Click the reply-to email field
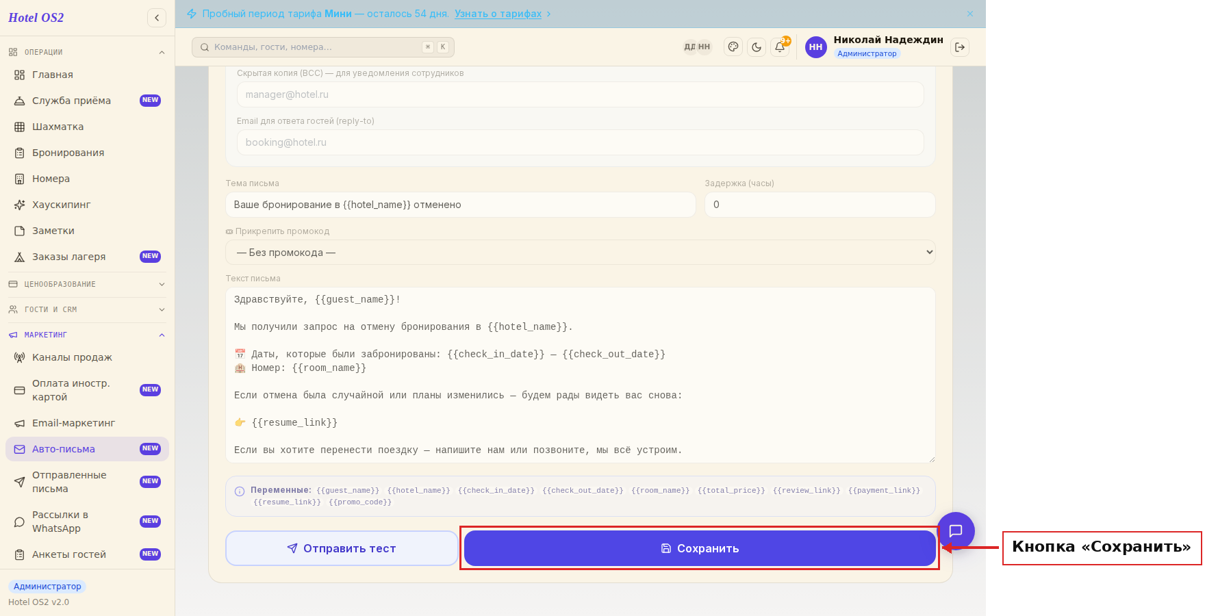The height and width of the screenshot is (616, 1218). click(580, 142)
